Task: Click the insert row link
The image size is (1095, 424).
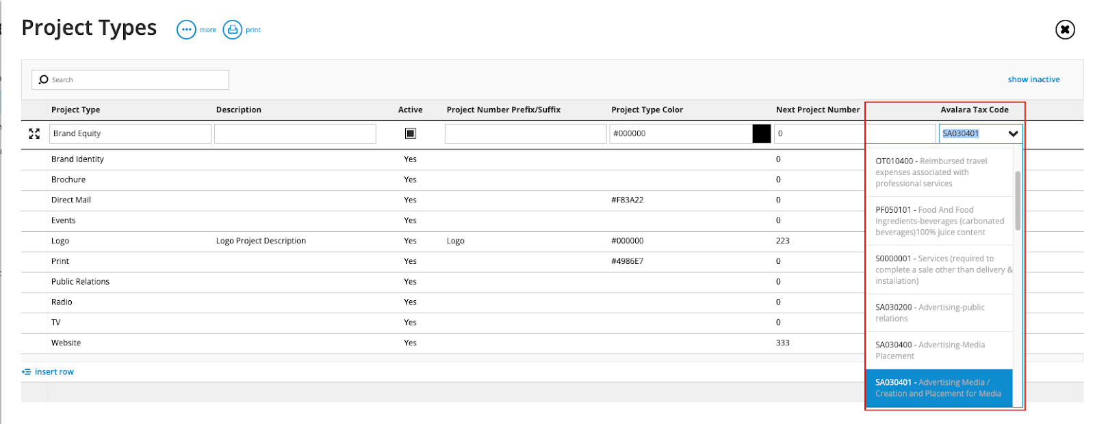Action: pyautogui.click(x=54, y=372)
